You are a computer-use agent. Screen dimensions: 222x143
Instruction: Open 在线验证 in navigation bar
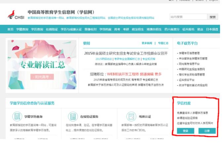pyautogui.click(x=52, y=29)
